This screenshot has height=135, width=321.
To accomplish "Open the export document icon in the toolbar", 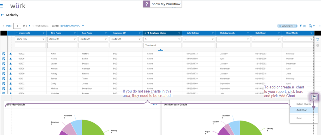I will pyautogui.click(x=310, y=26).
